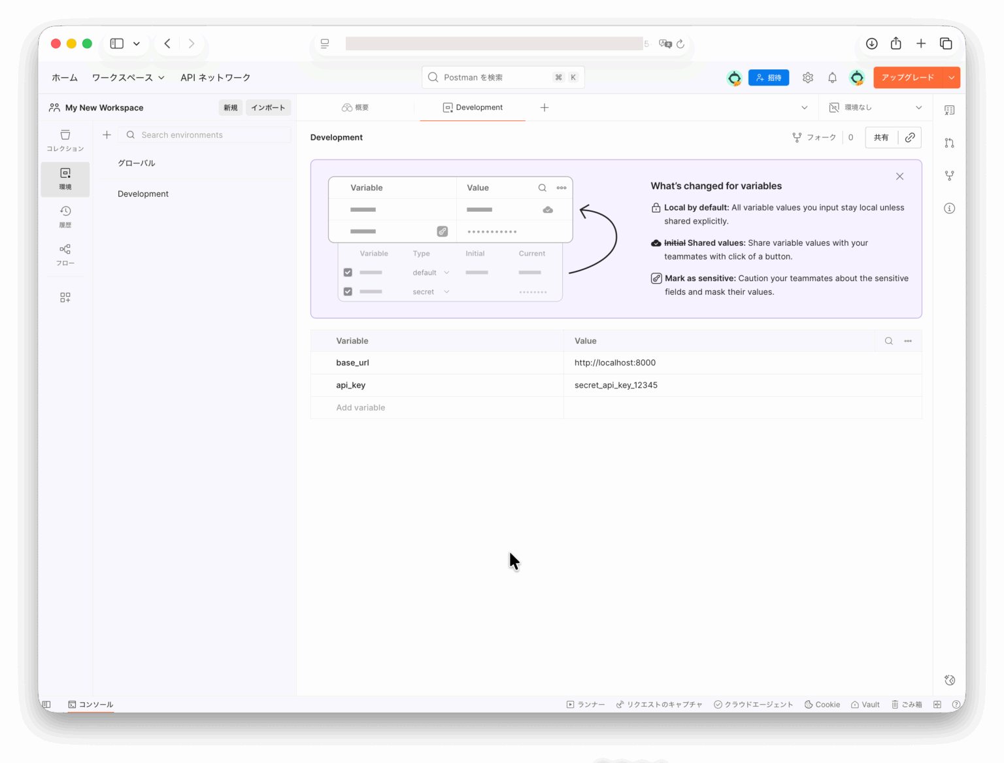
Task: Select the 環境 sidebar icon
Action: point(65,178)
